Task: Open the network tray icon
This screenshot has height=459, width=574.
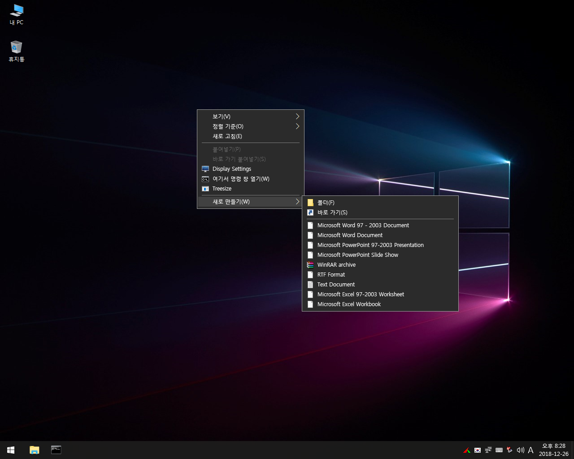Action: 488,450
